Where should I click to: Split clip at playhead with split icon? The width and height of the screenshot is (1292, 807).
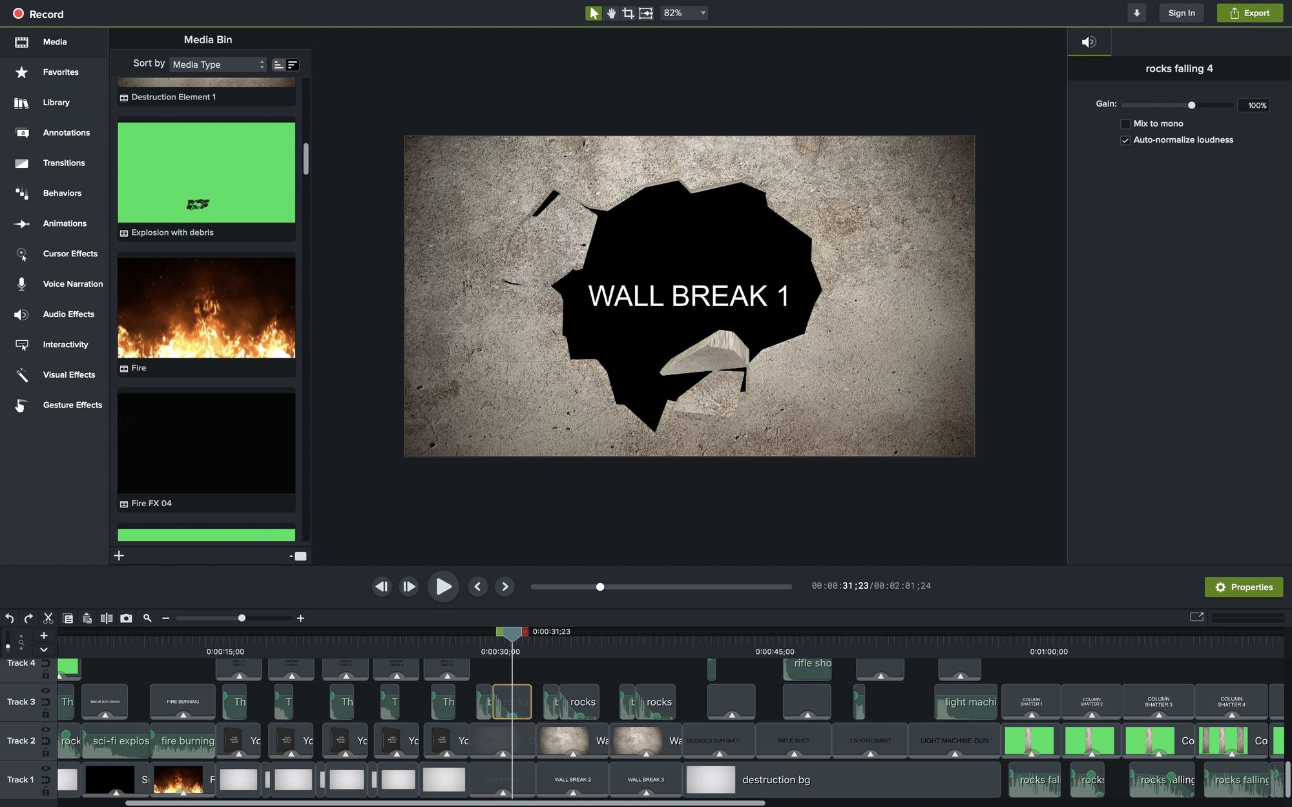(107, 618)
